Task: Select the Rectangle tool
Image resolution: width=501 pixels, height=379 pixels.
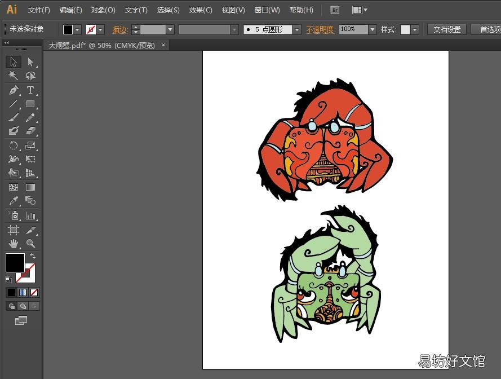Action: click(30, 104)
